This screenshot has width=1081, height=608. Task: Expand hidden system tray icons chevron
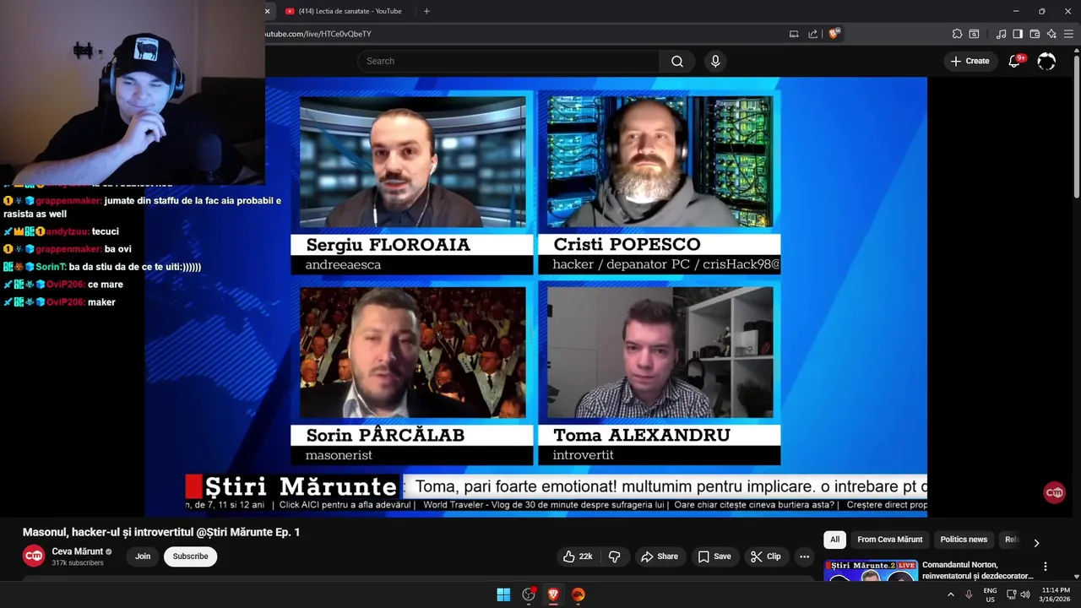click(951, 594)
